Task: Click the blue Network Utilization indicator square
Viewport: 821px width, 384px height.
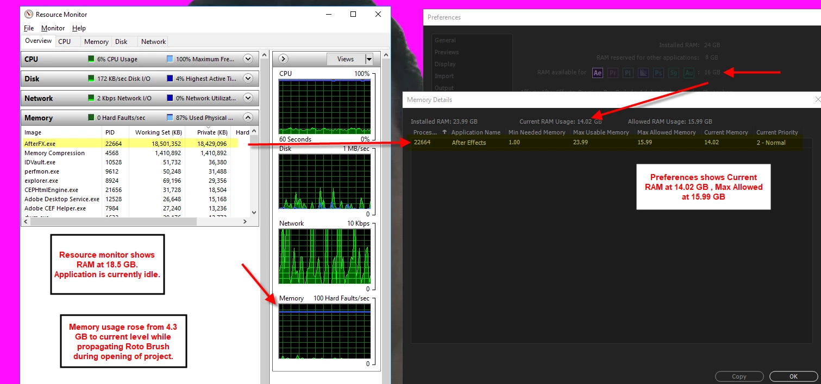Action: click(170, 98)
